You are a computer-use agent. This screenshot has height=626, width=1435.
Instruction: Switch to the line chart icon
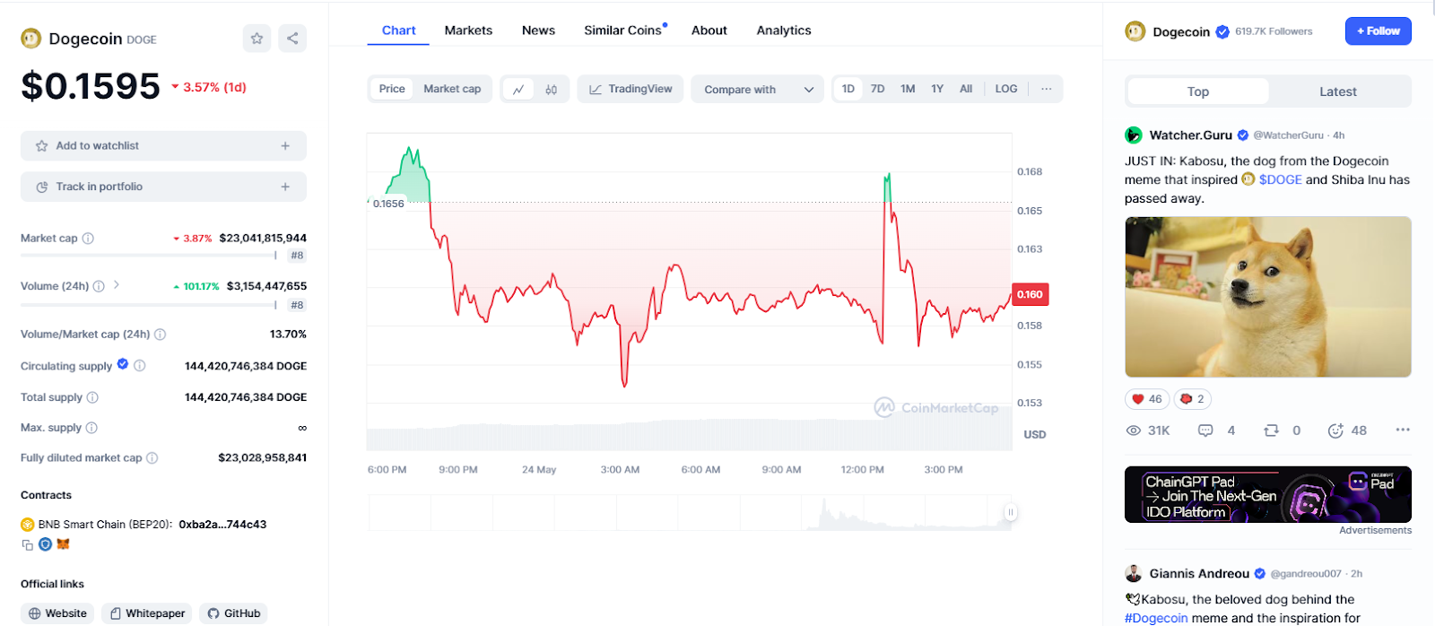click(518, 89)
